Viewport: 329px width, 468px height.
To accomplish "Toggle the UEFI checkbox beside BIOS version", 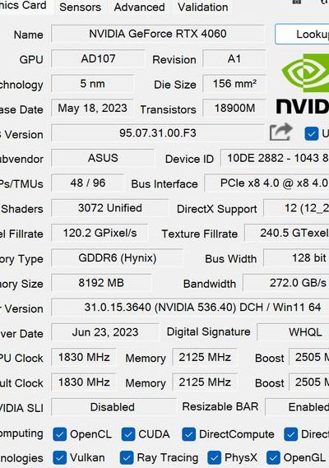I will tap(312, 134).
